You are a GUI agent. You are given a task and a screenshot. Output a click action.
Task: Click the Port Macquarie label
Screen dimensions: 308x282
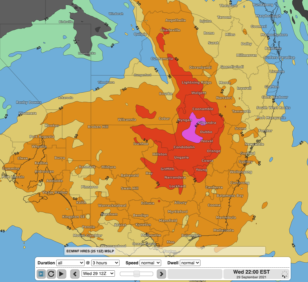click(x=271, y=118)
